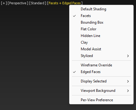
Task: Expand the Stylized submenu arrow
Action: pos(128,56)
